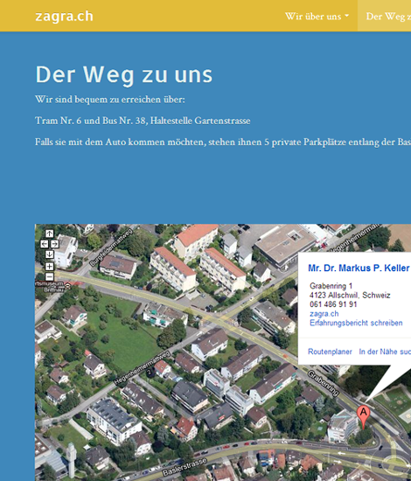Click the Baslerstrasse street label on map
Image resolution: width=411 pixels, height=481 pixels.
point(185,468)
